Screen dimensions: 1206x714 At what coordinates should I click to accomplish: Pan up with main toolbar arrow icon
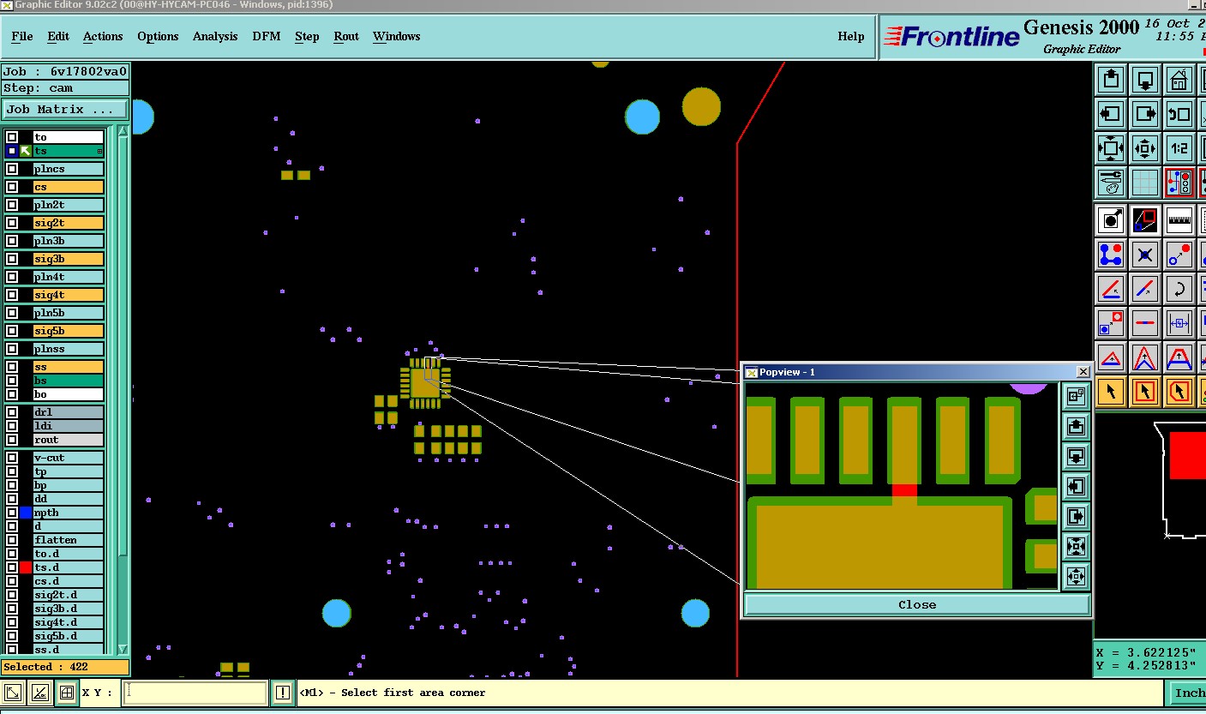[x=1111, y=80]
